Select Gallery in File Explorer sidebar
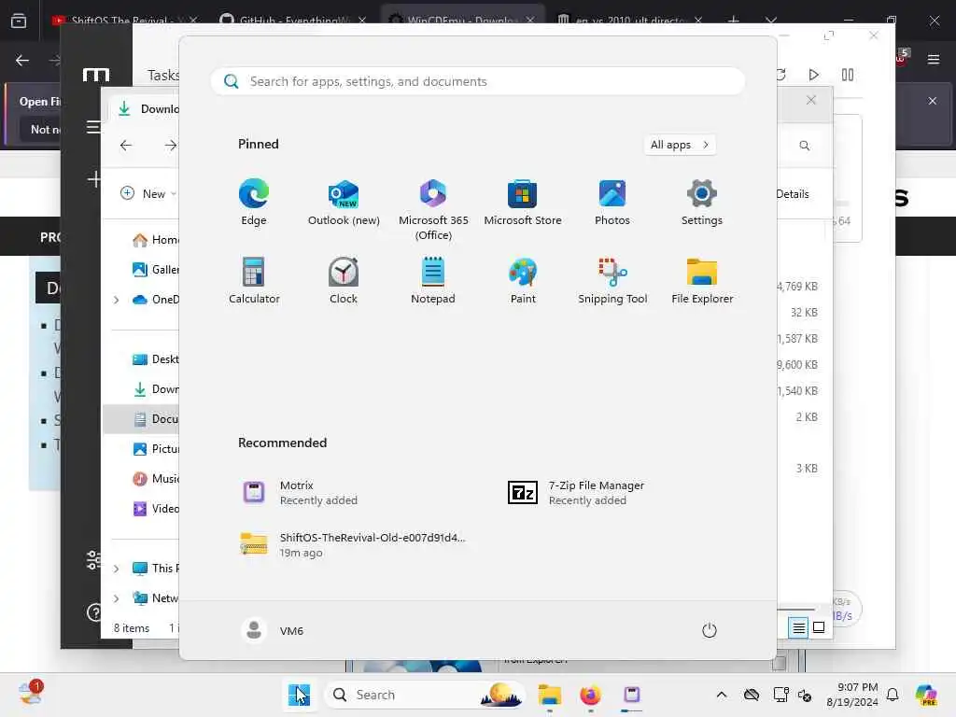Image resolution: width=956 pixels, height=717 pixels. click(x=156, y=270)
